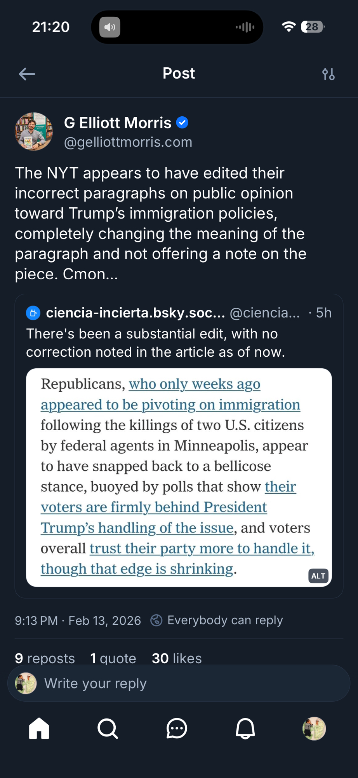This screenshot has height=778, width=358.
Task: Open the Notifications bell icon
Action: (245, 728)
